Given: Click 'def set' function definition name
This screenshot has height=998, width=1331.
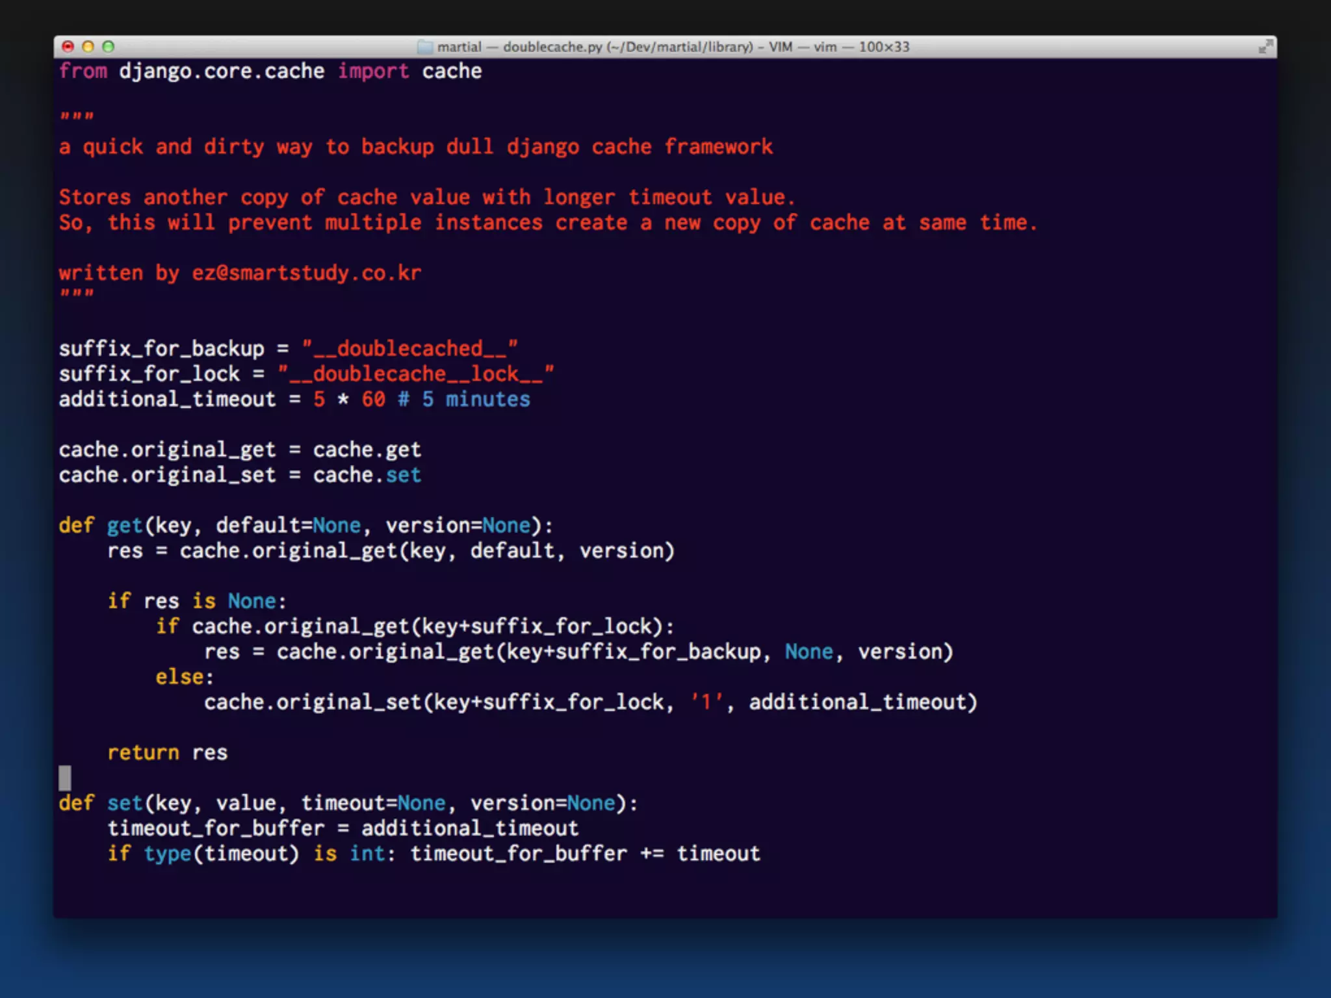Looking at the screenshot, I should tap(124, 804).
